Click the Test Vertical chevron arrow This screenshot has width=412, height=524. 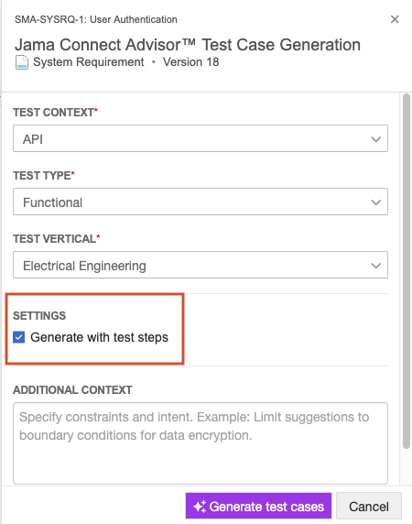376,266
